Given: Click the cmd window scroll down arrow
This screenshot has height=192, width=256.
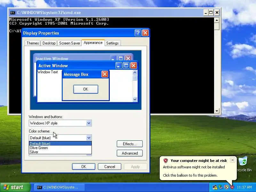Looking at the screenshot, I should (217, 111).
